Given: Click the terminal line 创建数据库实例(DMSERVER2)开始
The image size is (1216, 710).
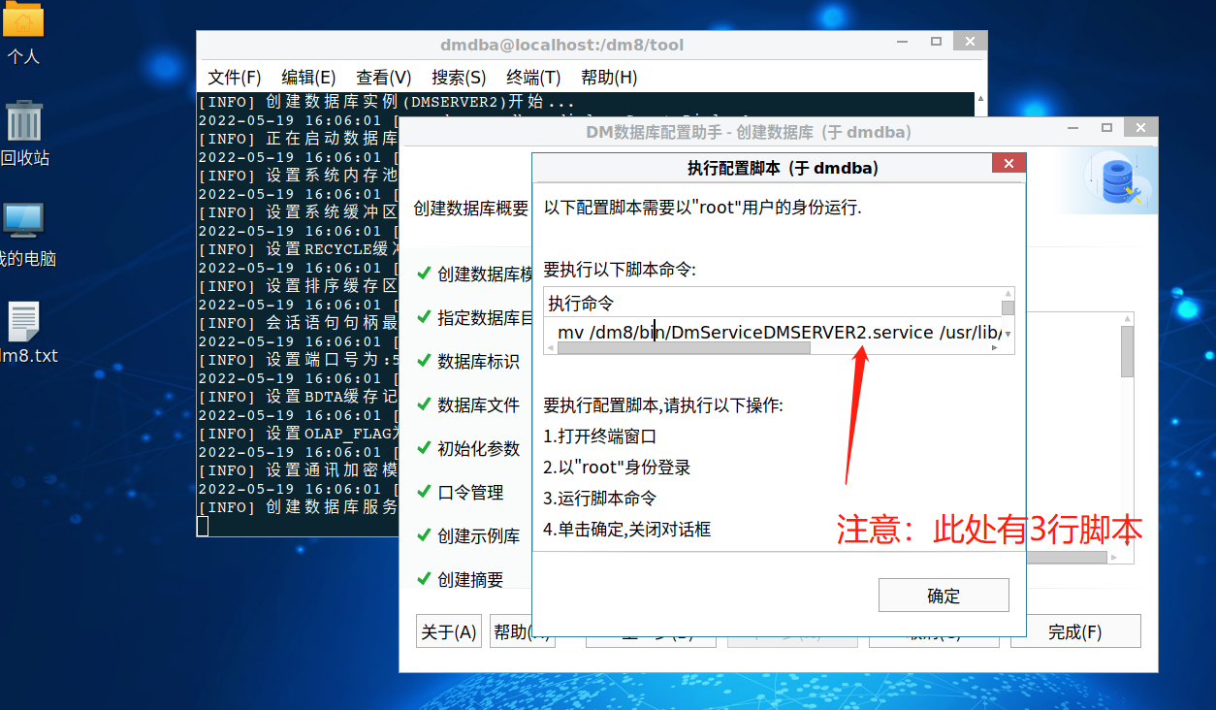Looking at the screenshot, I should [x=387, y=102].
